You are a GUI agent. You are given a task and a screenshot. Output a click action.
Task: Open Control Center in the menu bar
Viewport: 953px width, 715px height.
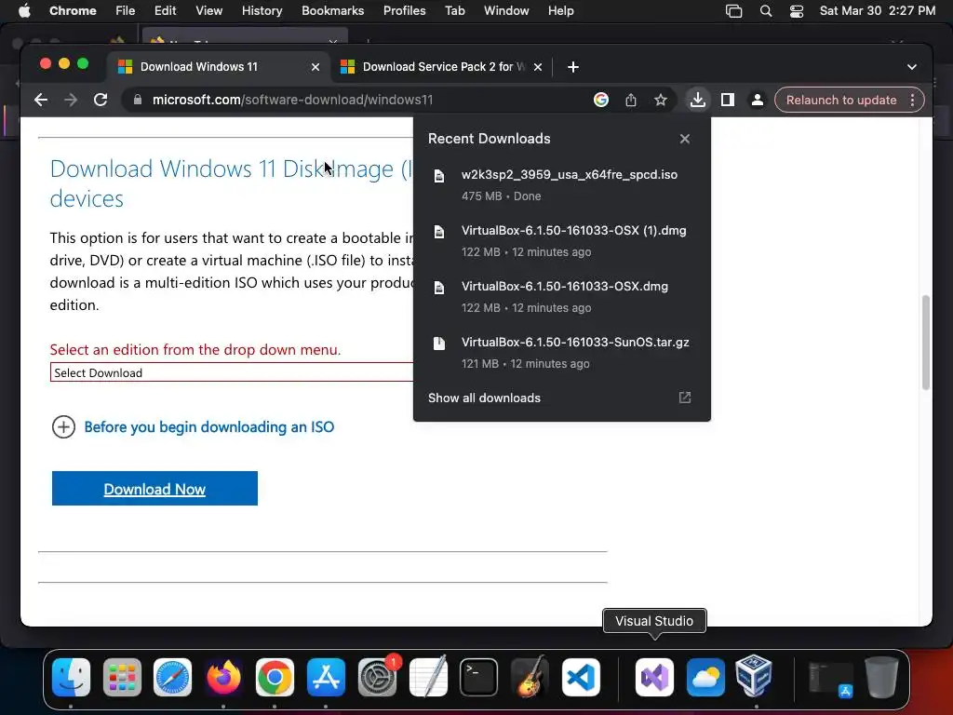tap(797, 11)
